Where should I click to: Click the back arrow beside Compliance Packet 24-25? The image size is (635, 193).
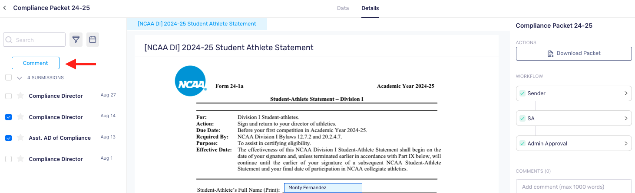pos(5,8)
